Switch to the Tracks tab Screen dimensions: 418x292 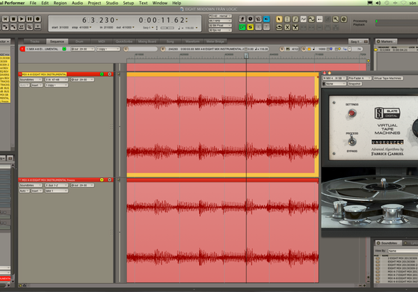35,42
